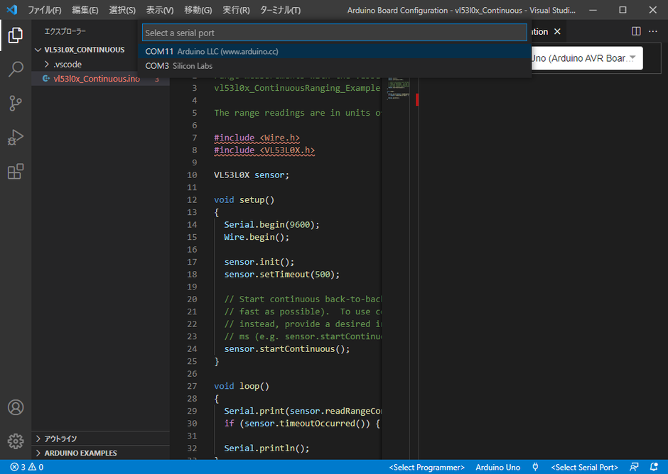This screenshot has width=668, height=474.
Task: Click Serial.begin(9600); code line
Action: (x=271, y=225)
